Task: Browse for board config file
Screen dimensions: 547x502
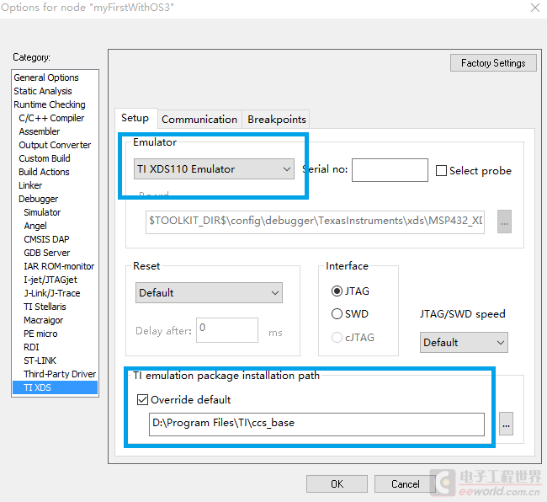Action: [x=504, y=222]
